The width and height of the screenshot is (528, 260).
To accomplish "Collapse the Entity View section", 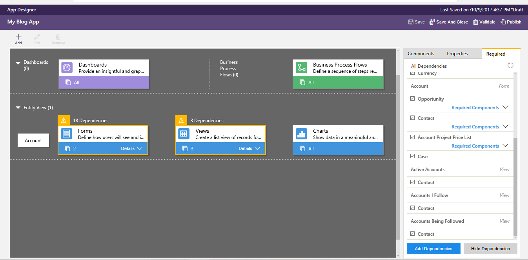I will click(18, 108).
